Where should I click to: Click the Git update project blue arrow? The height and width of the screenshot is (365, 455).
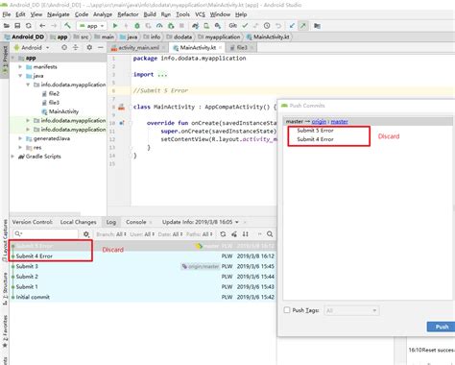tap(292, 26)
